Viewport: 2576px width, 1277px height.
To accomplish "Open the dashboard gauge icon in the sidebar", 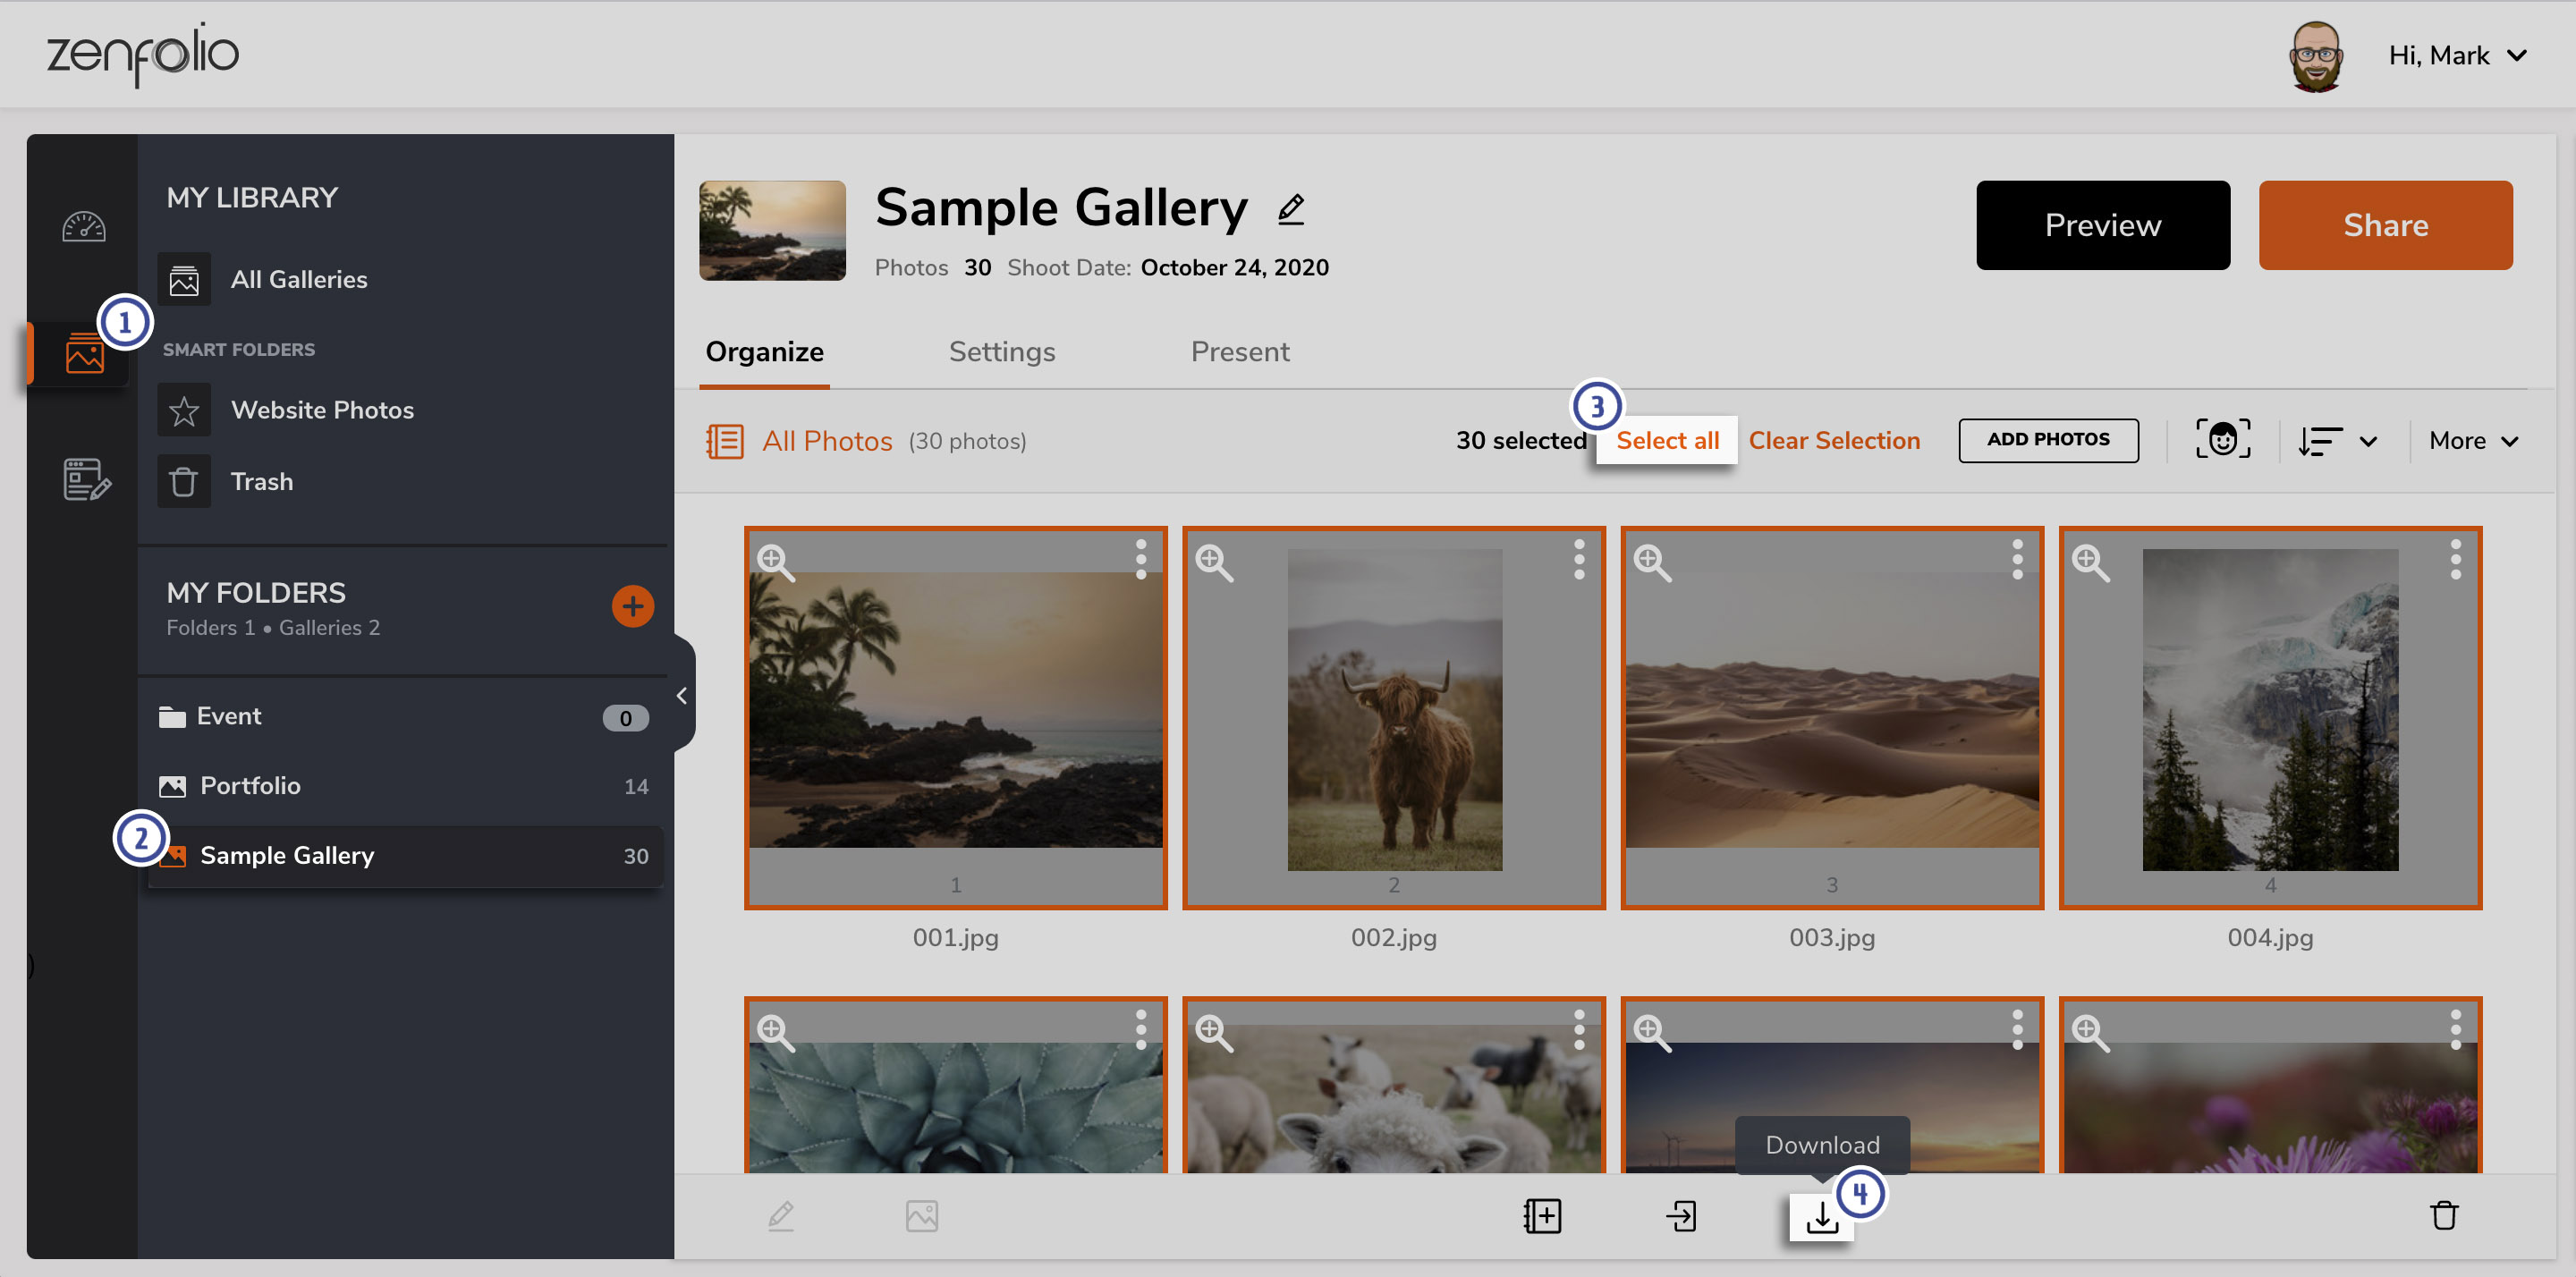I will coord(84,227).
